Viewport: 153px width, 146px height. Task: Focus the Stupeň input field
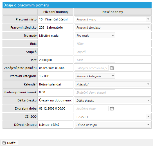click(x=95, y=52)
